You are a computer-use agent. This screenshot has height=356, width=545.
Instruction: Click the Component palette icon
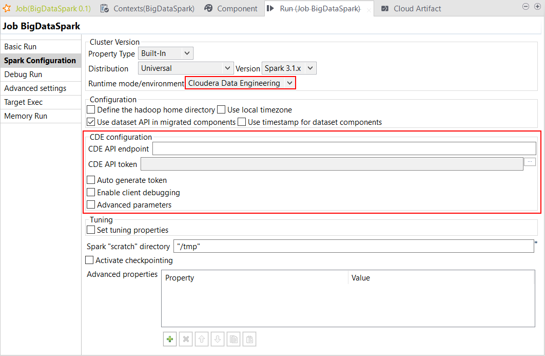[x=208, y=8]
